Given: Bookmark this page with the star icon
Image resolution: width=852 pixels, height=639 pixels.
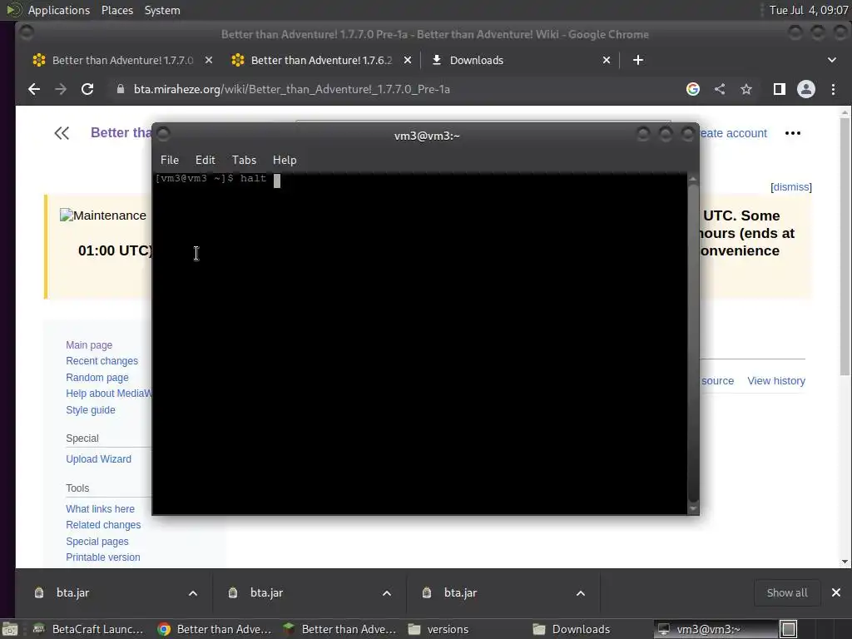Looking at the screenshot, I should (746, 89).
